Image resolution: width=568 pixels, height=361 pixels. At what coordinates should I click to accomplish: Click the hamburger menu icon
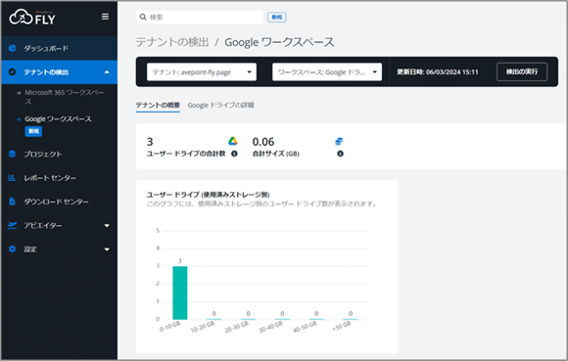pos(105,17)
